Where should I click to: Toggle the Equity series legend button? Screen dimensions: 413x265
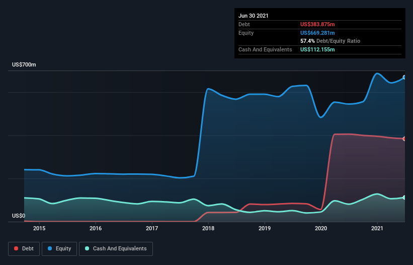pyautogui.click(x=59, y=249)
